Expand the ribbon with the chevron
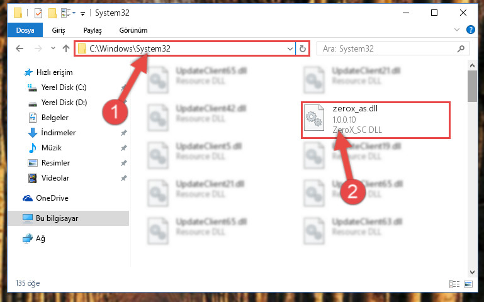Viewport: 484px width, 302px height. 457,30
